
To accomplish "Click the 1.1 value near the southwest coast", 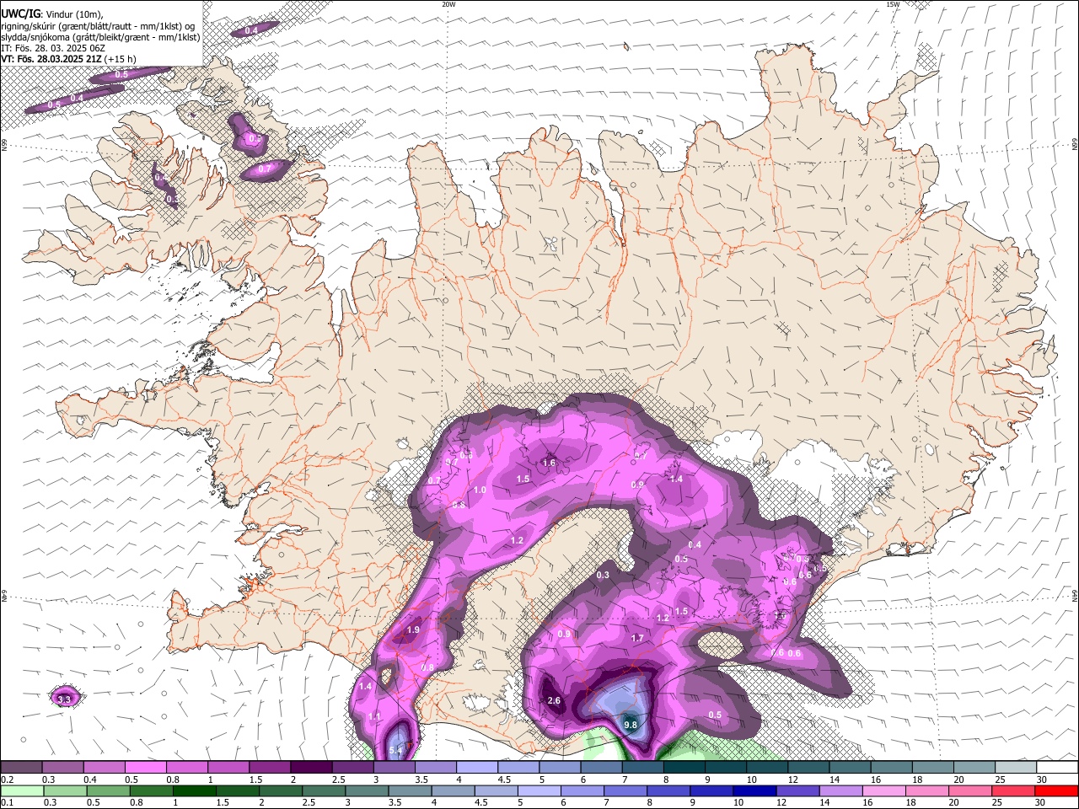I will pos(375,716).
